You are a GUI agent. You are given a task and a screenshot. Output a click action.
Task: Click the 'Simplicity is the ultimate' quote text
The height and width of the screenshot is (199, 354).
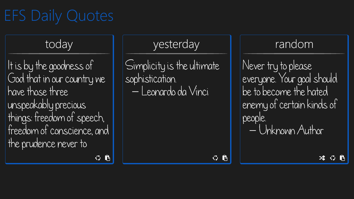coord(172,66)
